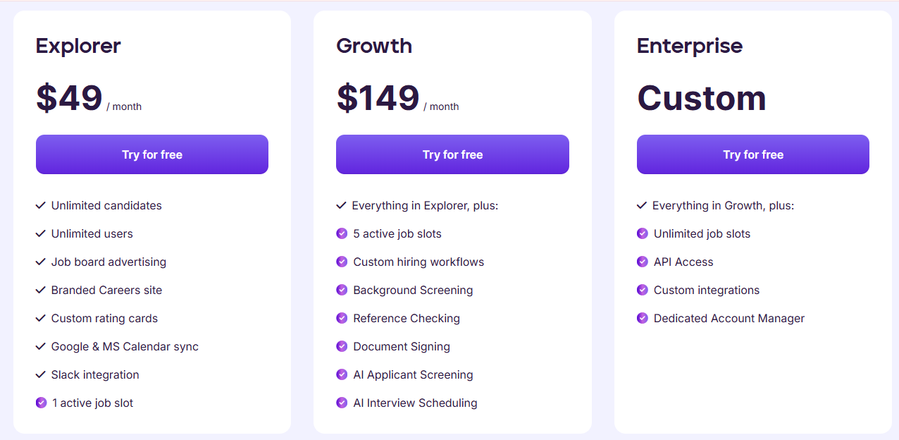This screenshot has height=440, width=899.
Task: Click the purple icon beside Dedicated Account Manager
Action: pyautogui.click(x=642, y=318)
